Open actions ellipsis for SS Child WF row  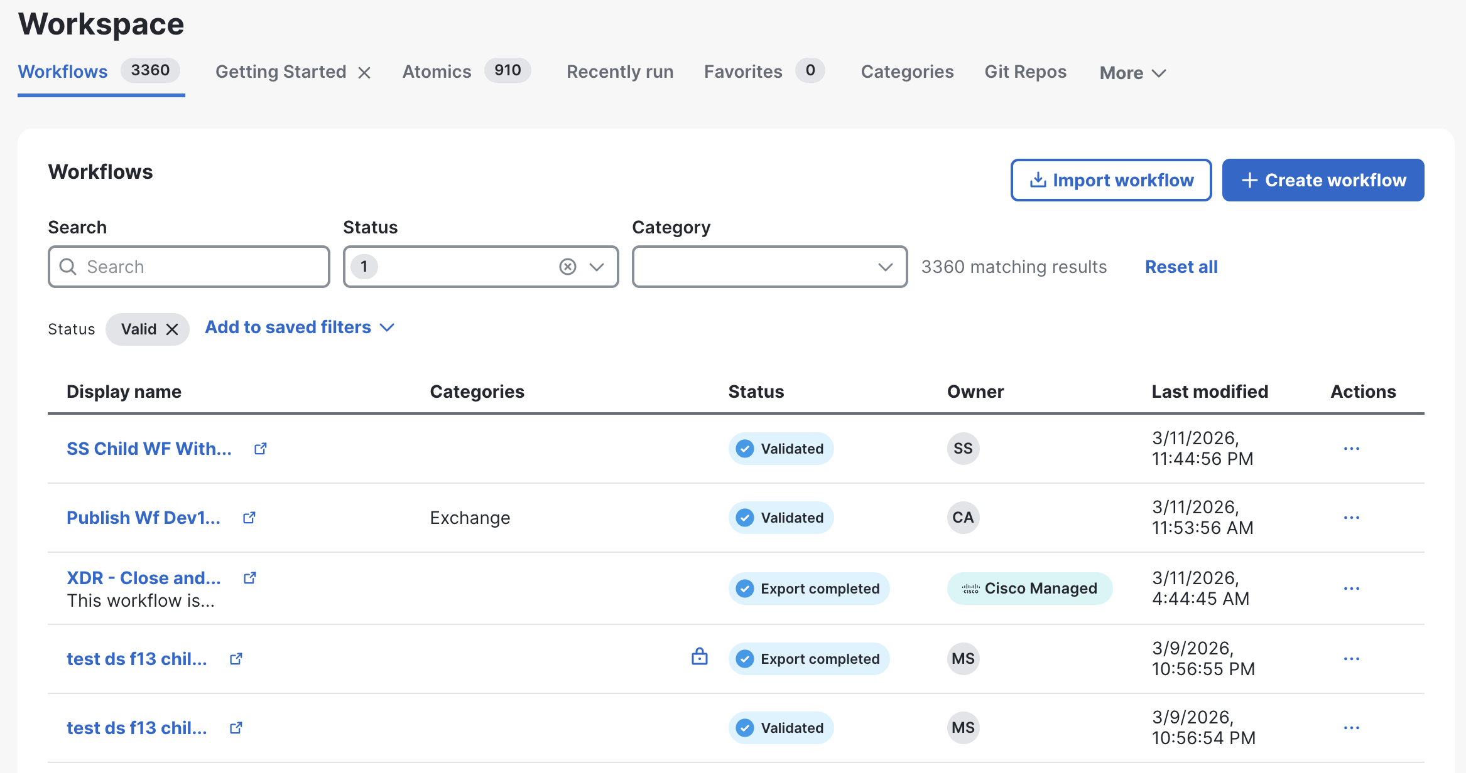click(1351, 449)
